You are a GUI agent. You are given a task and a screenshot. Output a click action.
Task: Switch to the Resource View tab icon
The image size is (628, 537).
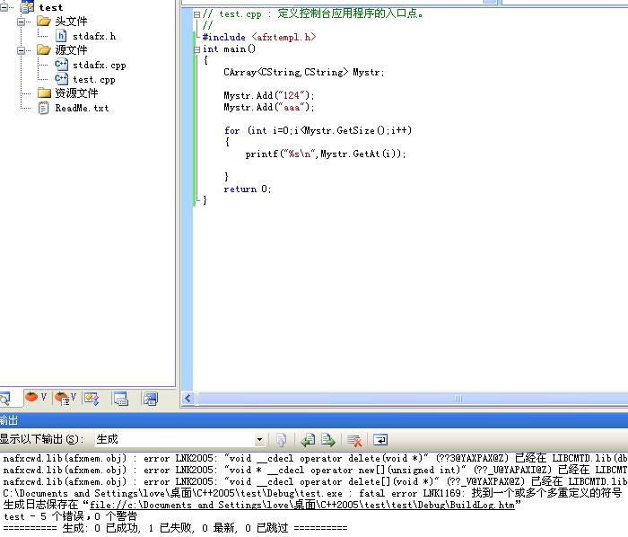150,399
